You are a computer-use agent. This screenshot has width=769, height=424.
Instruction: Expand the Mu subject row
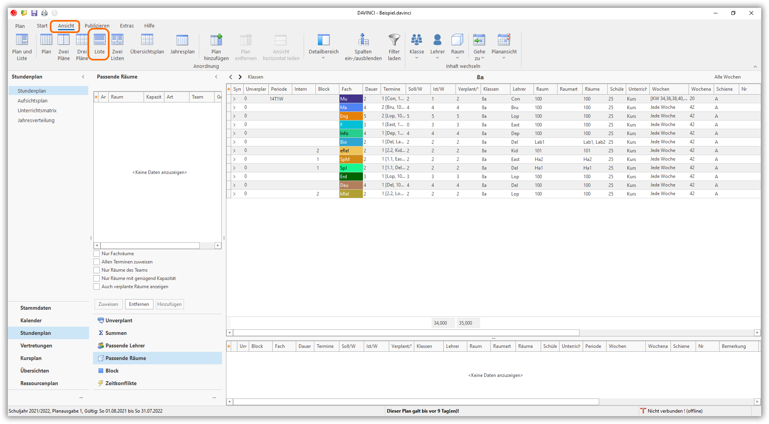234,99
